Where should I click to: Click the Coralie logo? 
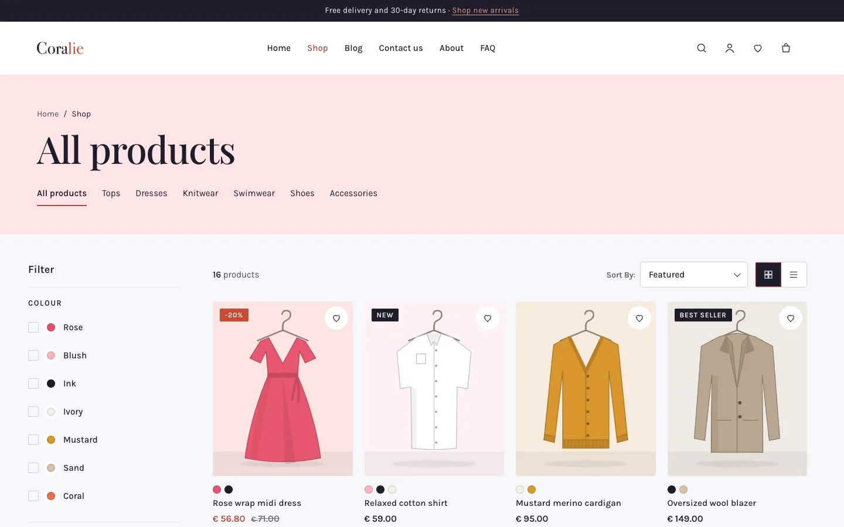[60, 48]
